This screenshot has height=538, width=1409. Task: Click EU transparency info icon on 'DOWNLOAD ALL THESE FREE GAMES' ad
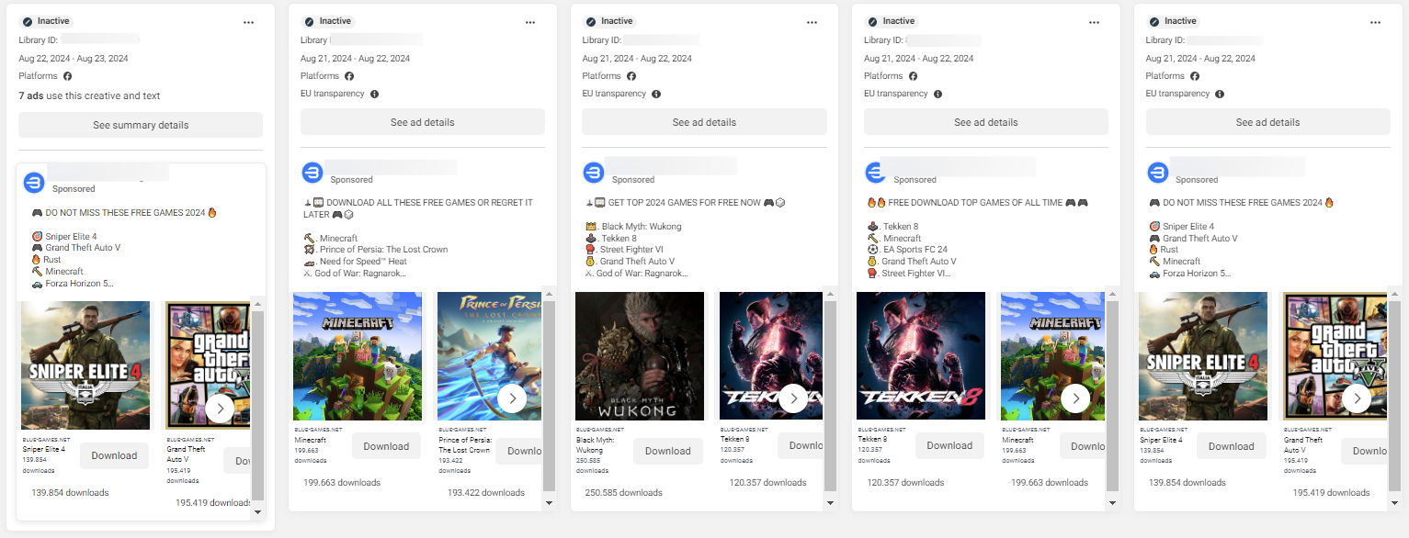[374, 94]
